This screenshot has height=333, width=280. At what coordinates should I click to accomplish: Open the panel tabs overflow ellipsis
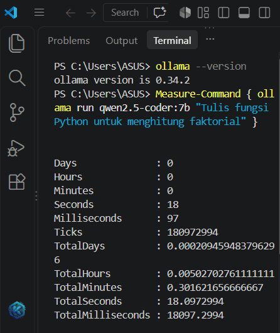click(210, 39)
